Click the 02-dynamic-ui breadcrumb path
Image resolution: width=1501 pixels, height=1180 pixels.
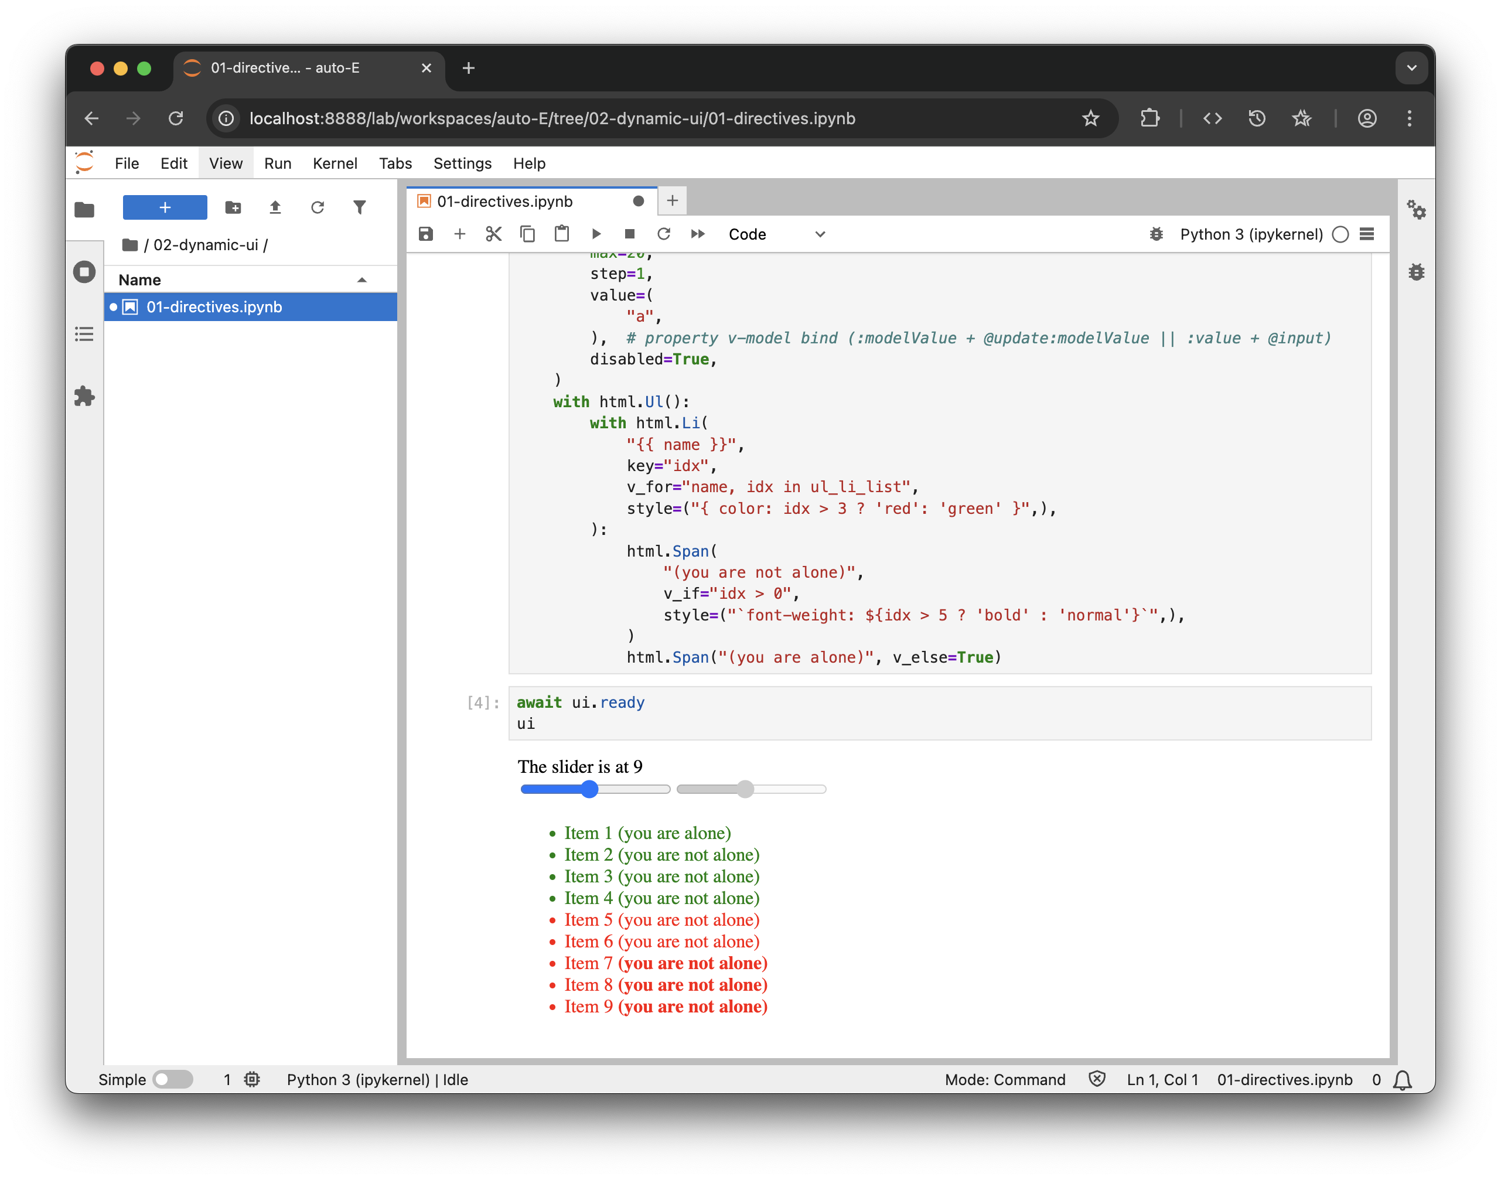(206, 244)
